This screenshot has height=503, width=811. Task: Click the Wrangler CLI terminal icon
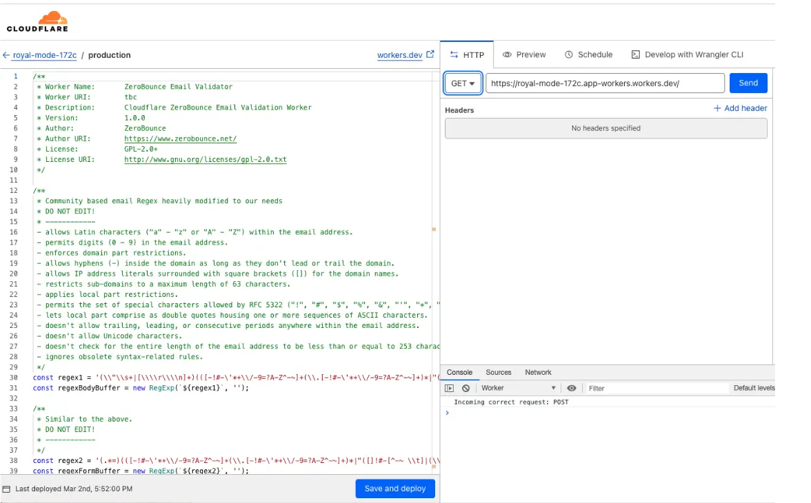point(635,54)
